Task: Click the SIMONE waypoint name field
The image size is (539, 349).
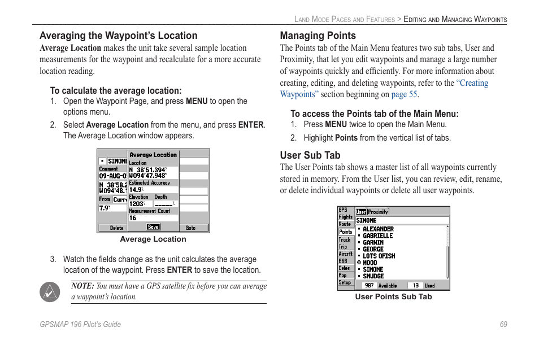Action: point(117,161)
